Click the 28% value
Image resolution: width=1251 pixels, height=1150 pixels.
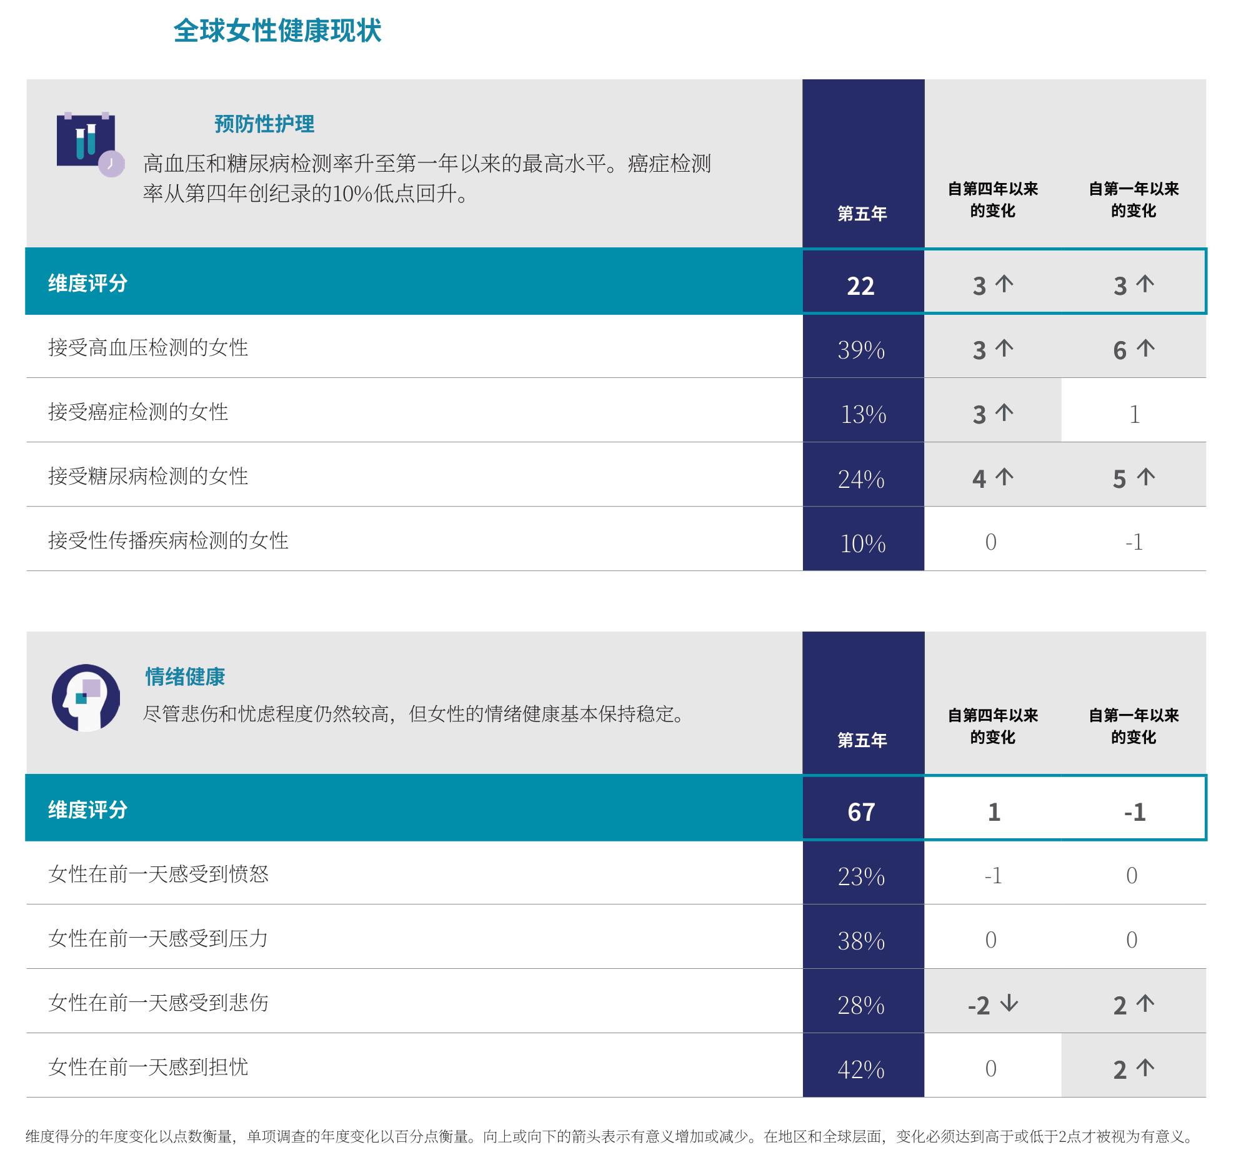(x=862, y=1005)
